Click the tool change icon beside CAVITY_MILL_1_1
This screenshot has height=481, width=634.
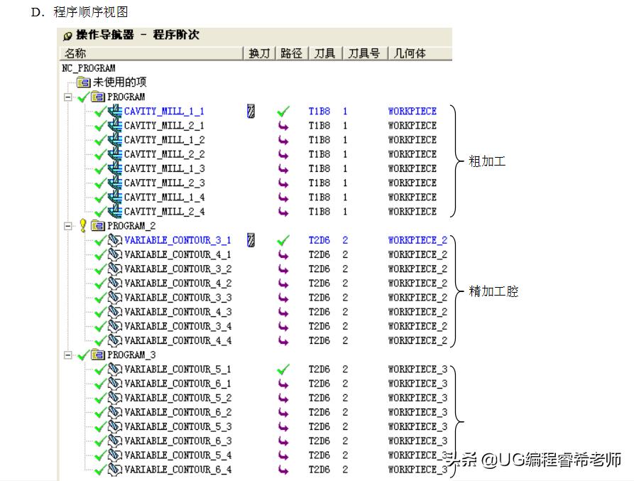(x=251, y=111)
